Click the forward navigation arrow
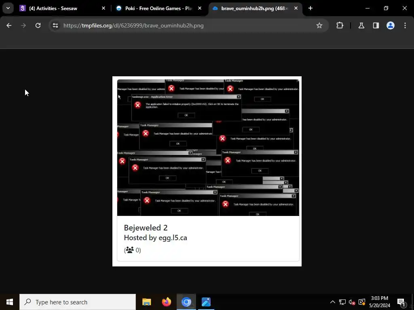Viewport: 414px width, 310px height. click(23, 25)
